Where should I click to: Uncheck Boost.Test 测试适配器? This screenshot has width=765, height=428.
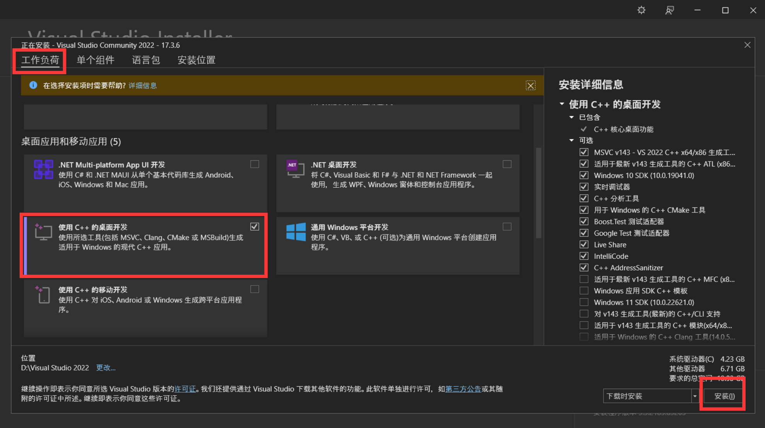(584, 222)
